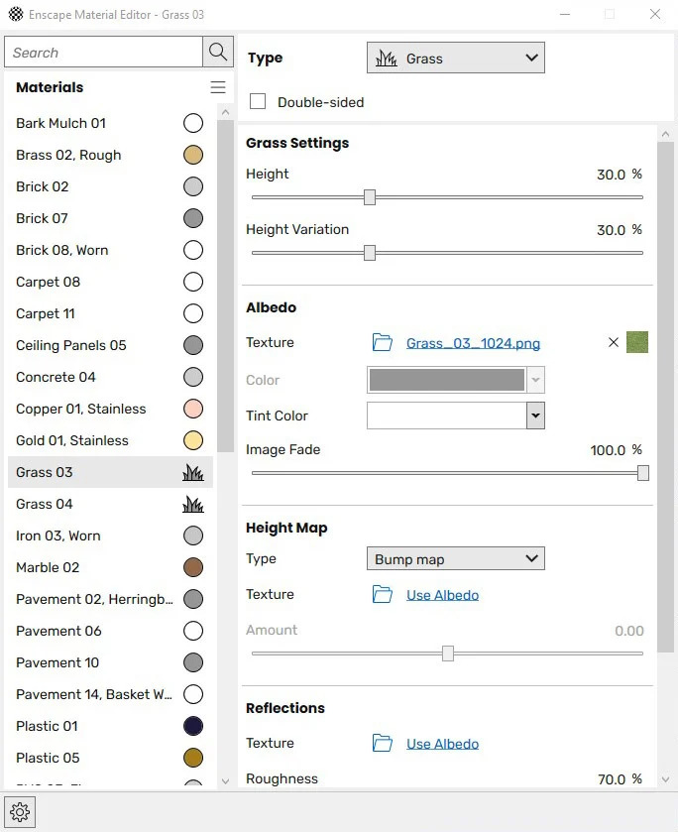Screen dimensions: 678x832
Task: Click the search magnifier icon
Action: (217, 52)
